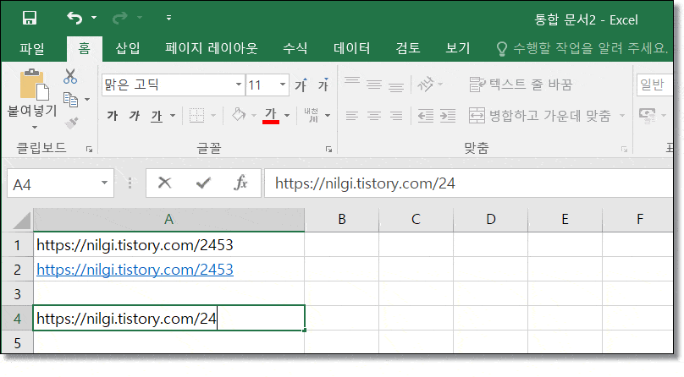The image size is (684, 377).
Task: Align text to the vertical middle
Action: coord(374,85)
